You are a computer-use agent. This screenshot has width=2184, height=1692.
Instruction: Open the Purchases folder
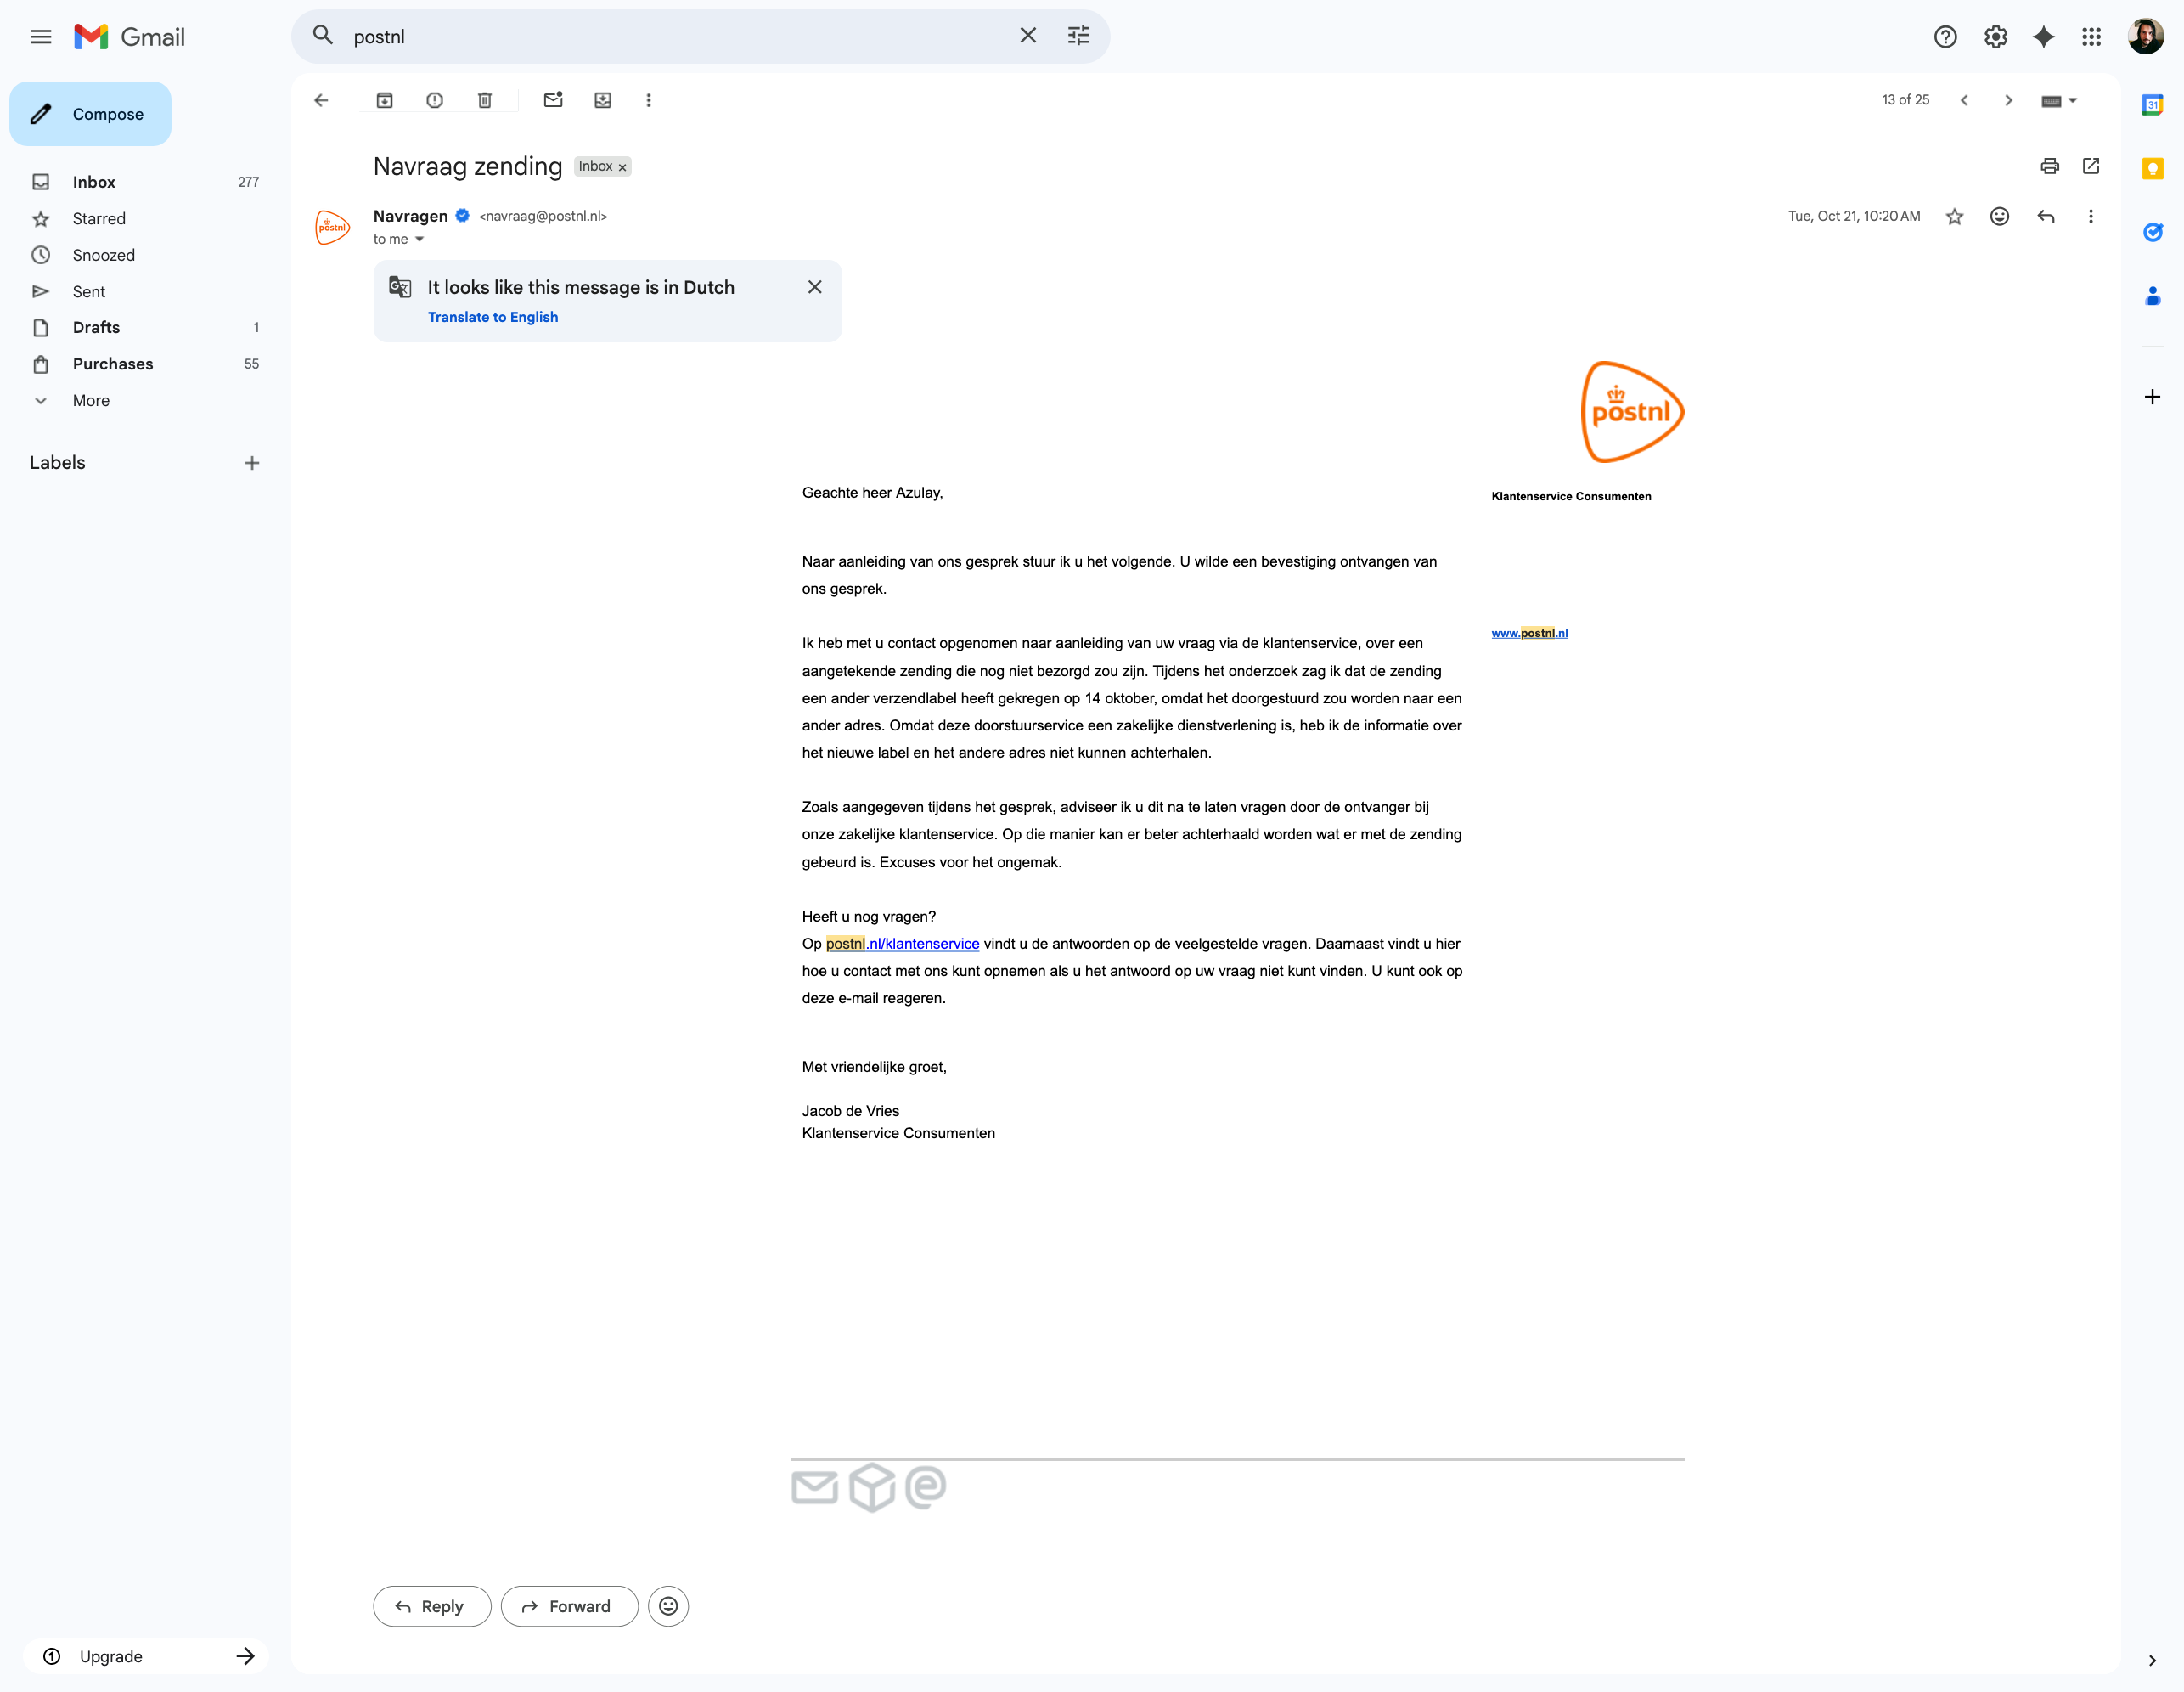tap(113, 364)
